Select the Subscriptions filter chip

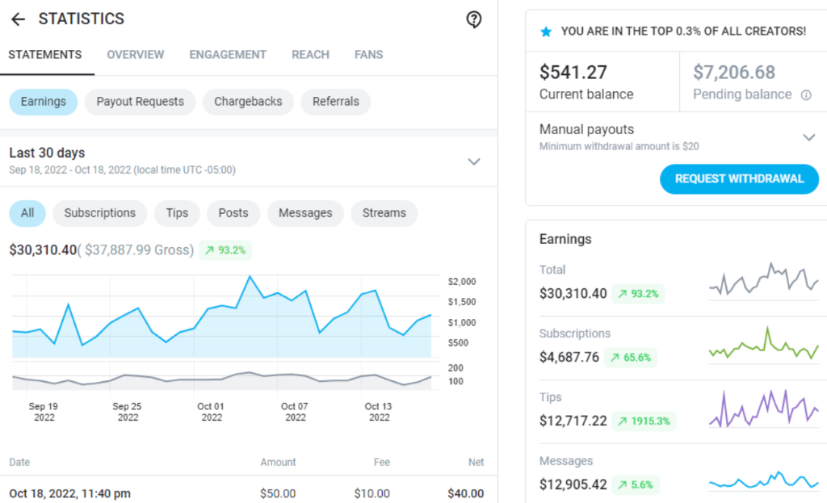click(x=100, y=213)
